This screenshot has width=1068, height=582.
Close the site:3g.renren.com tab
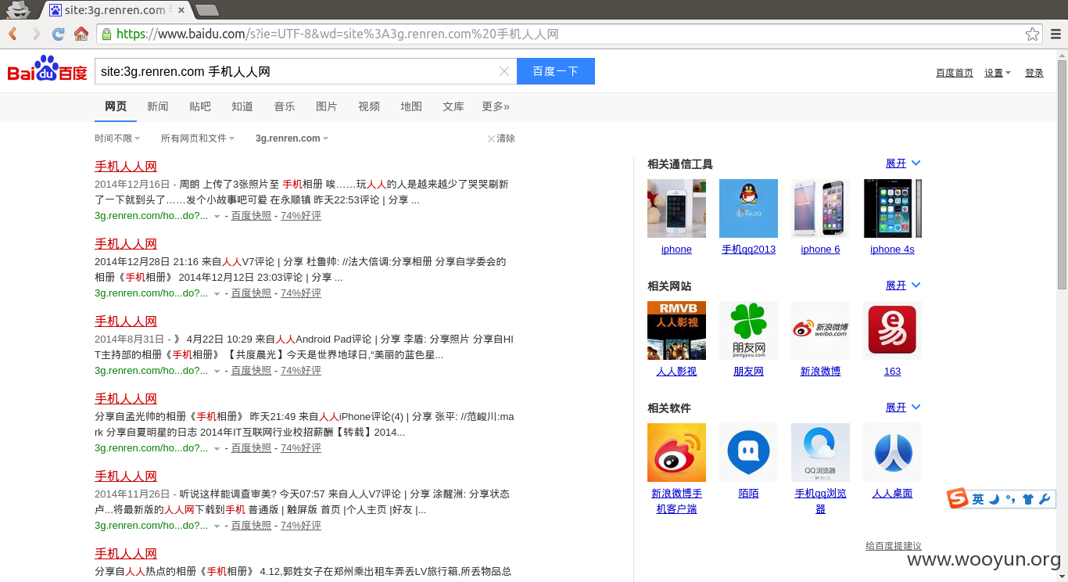(181, 10)
